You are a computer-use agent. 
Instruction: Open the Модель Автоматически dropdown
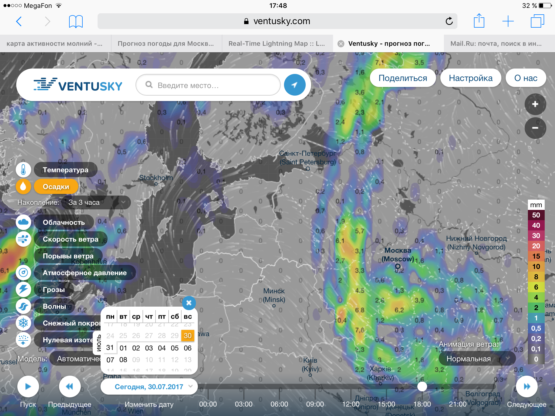[75, 359]
